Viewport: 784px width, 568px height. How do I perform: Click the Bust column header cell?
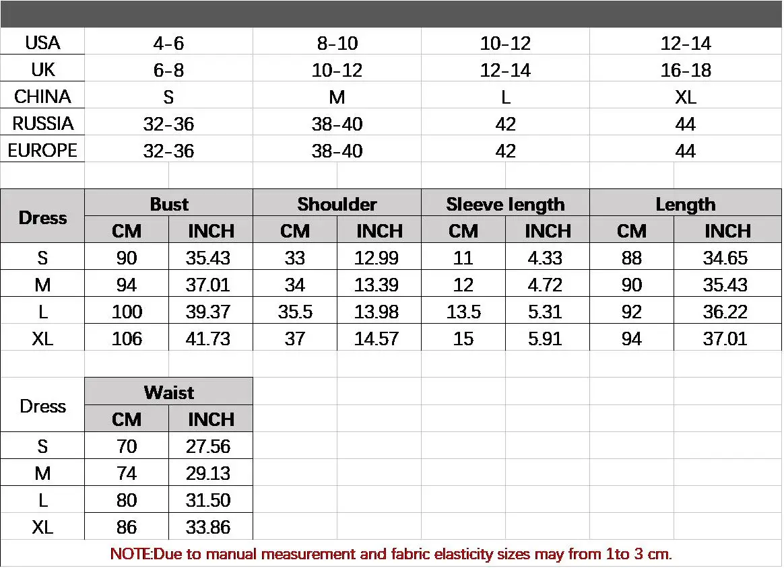coord(169,204)
